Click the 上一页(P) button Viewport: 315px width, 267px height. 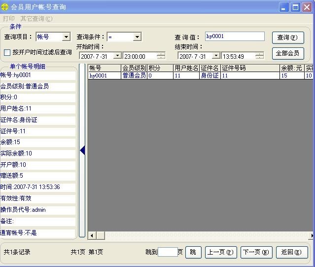pyautogui.click(x=221, y=252)
